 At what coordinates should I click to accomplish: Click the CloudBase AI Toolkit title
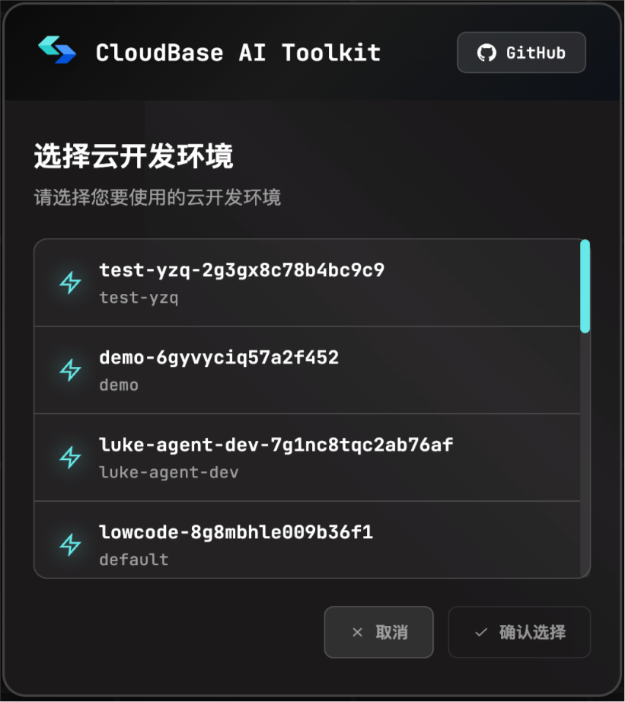(x=238, y=53)
